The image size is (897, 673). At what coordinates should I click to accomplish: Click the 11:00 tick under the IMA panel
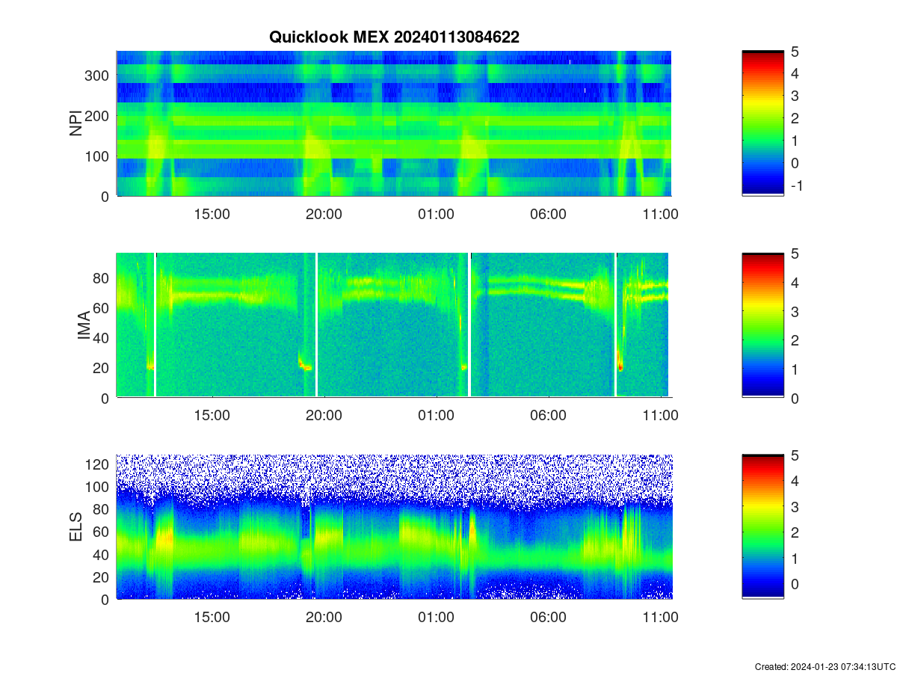660,416
